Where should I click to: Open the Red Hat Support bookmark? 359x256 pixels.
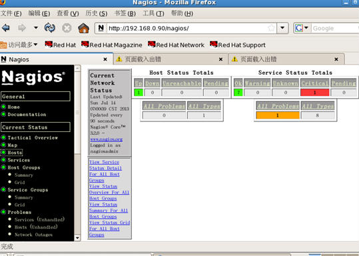(238, 45)
